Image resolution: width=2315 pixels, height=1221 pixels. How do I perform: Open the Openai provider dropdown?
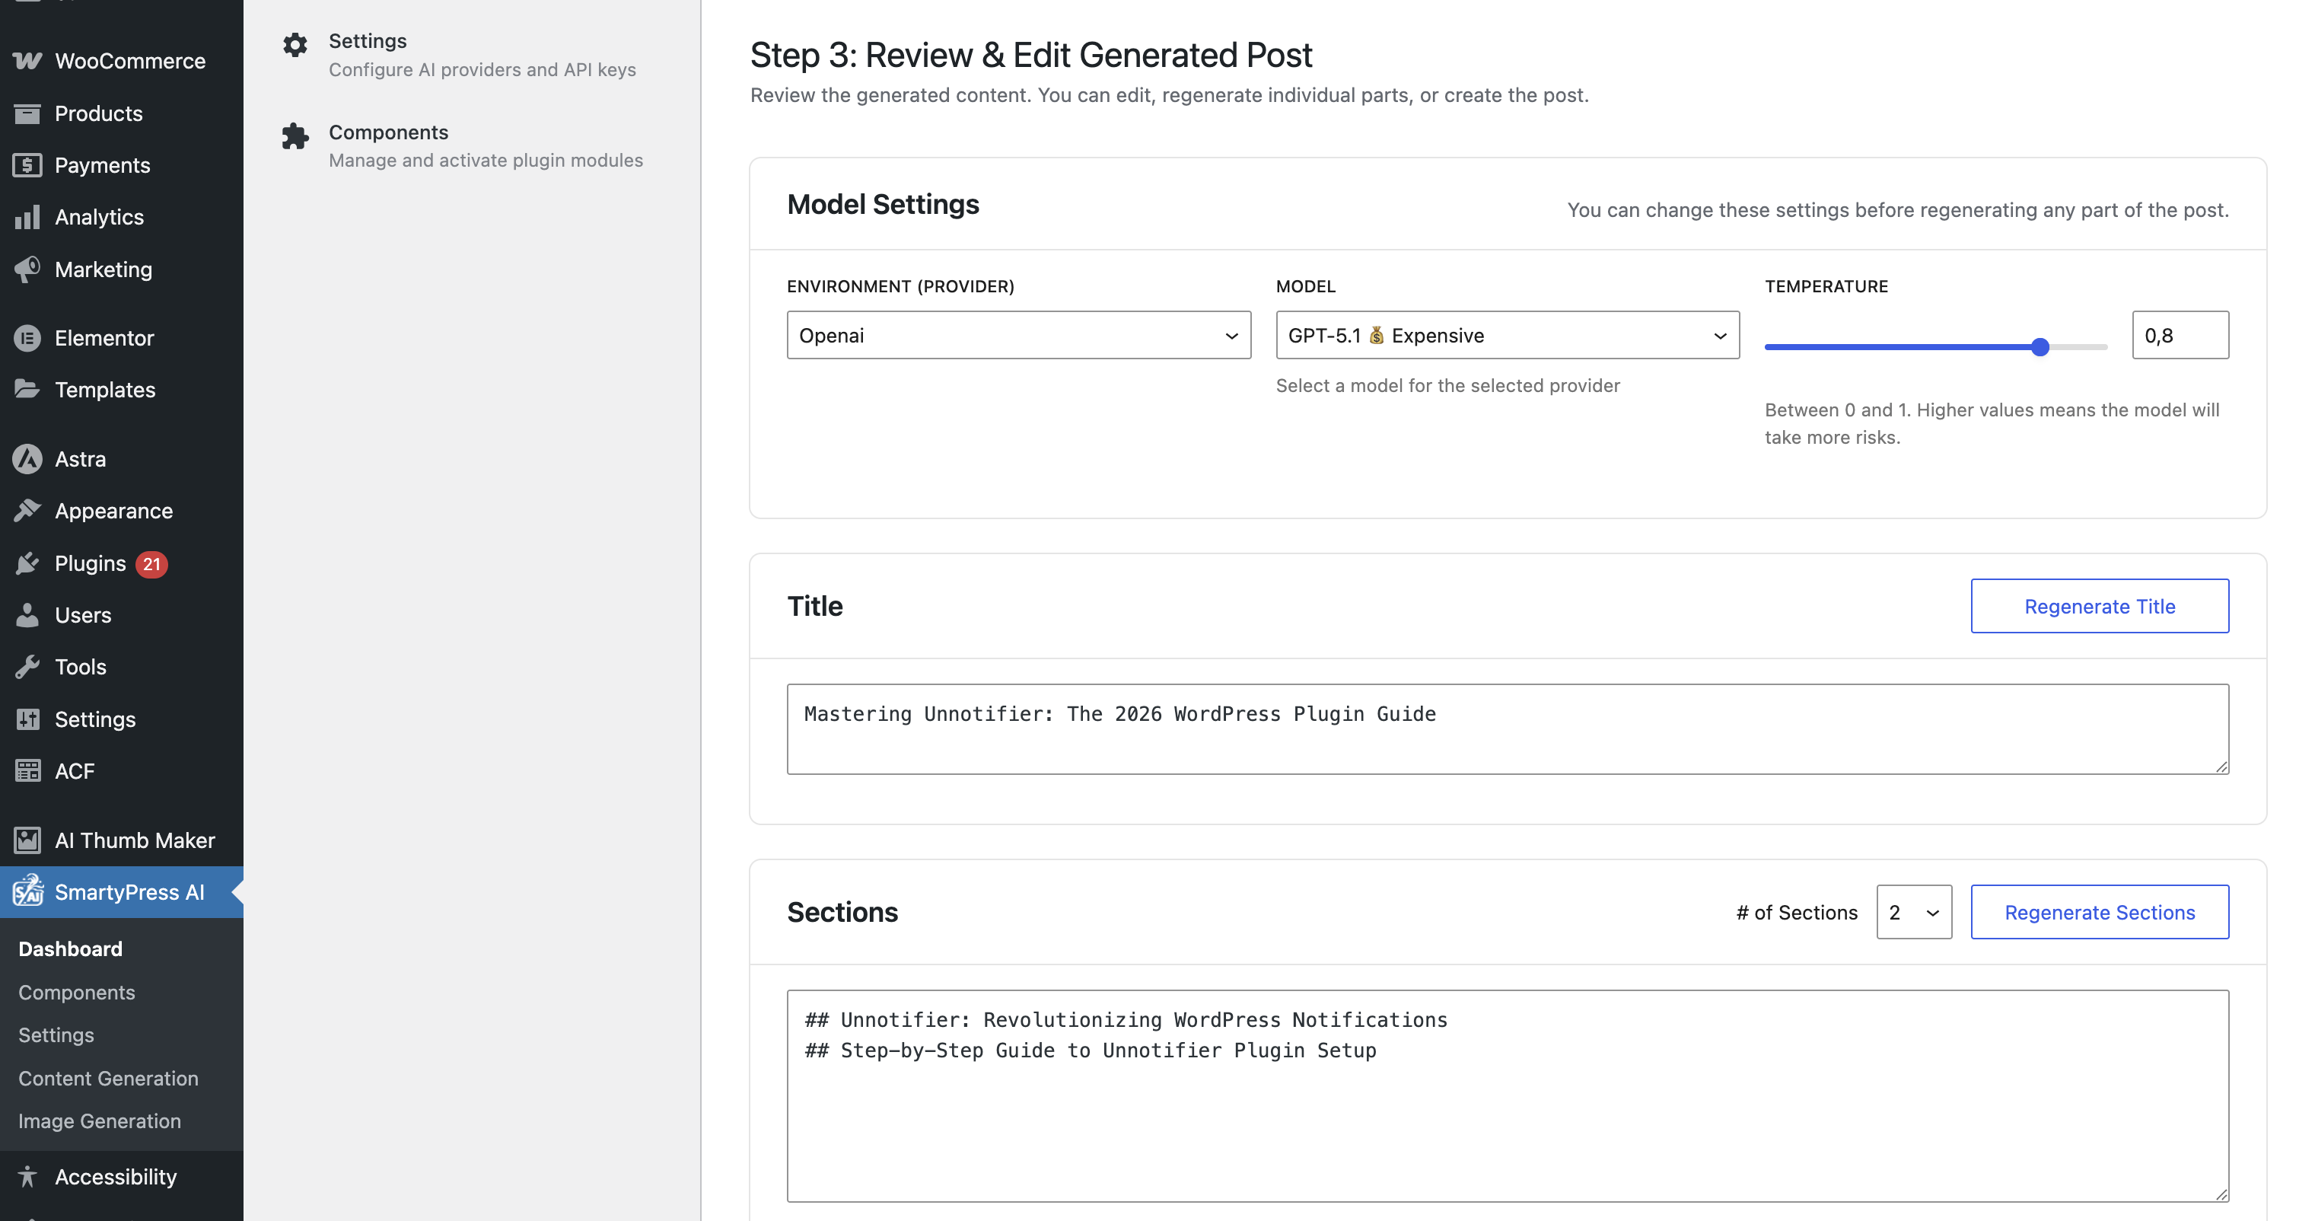(x=1018, y=334)
